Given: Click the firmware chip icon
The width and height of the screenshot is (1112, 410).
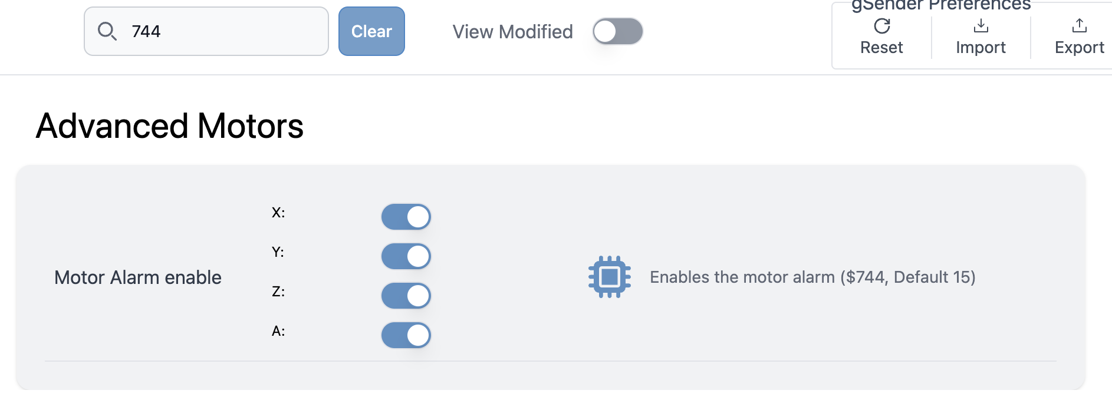Looking at the screenshot, I should [610, 277].
